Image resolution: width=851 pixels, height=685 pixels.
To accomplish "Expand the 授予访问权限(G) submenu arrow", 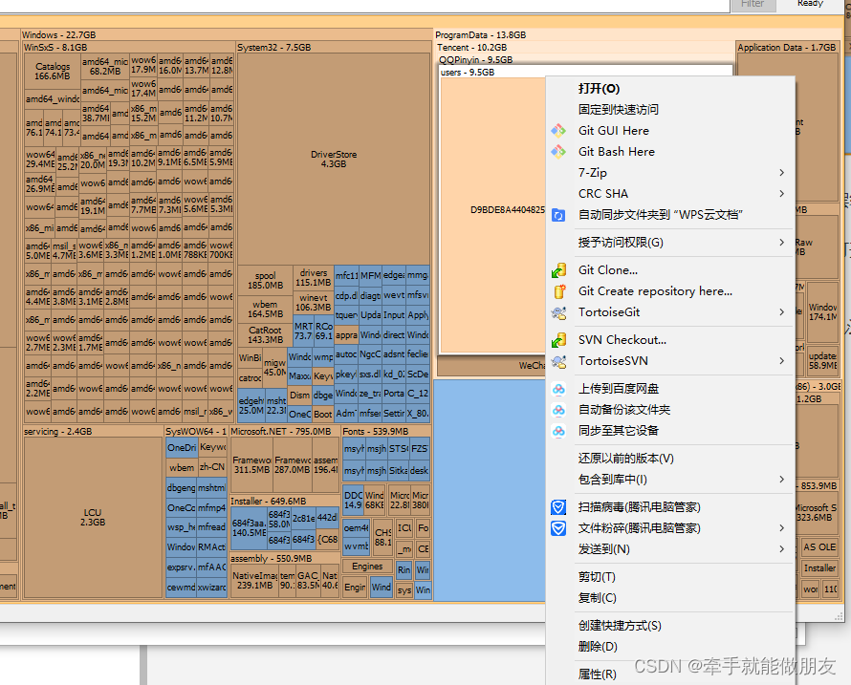I will [x=781, y=243].
